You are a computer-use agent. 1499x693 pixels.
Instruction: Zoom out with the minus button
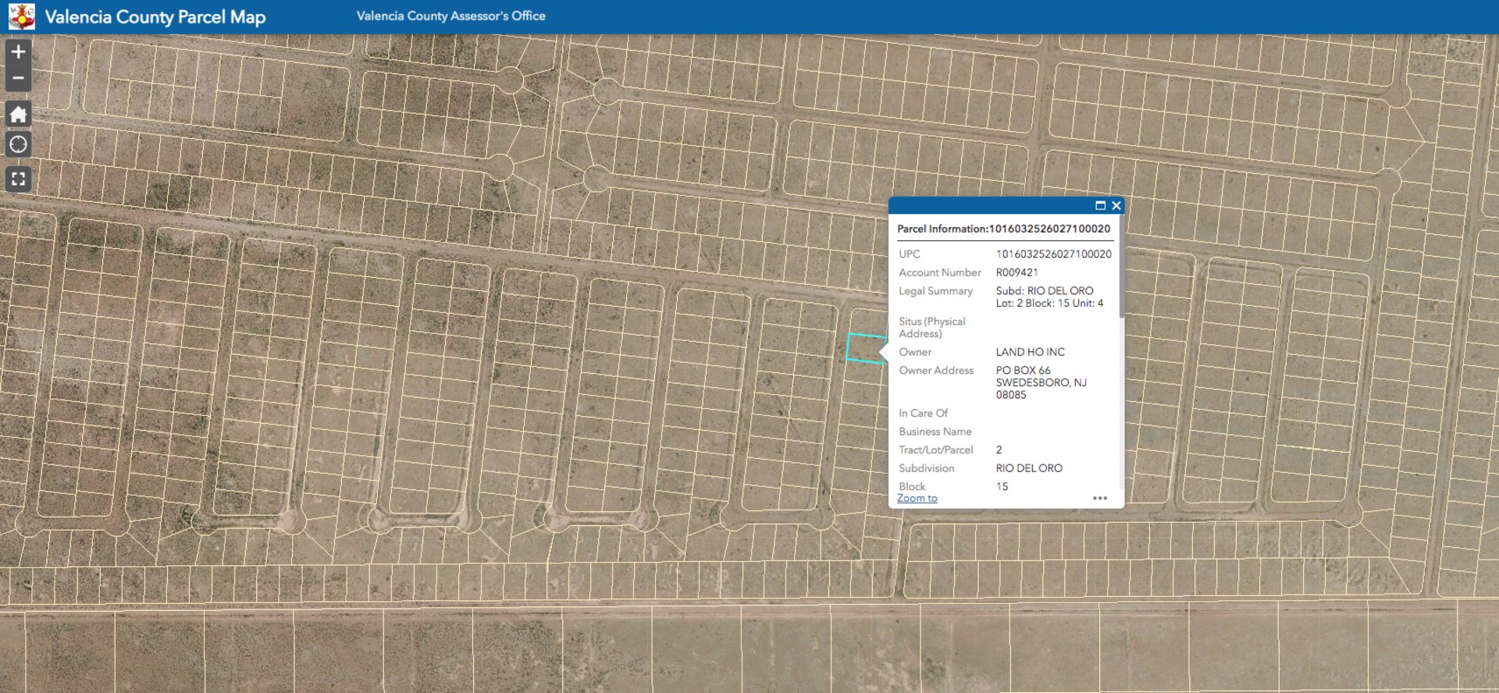[18, 79]
